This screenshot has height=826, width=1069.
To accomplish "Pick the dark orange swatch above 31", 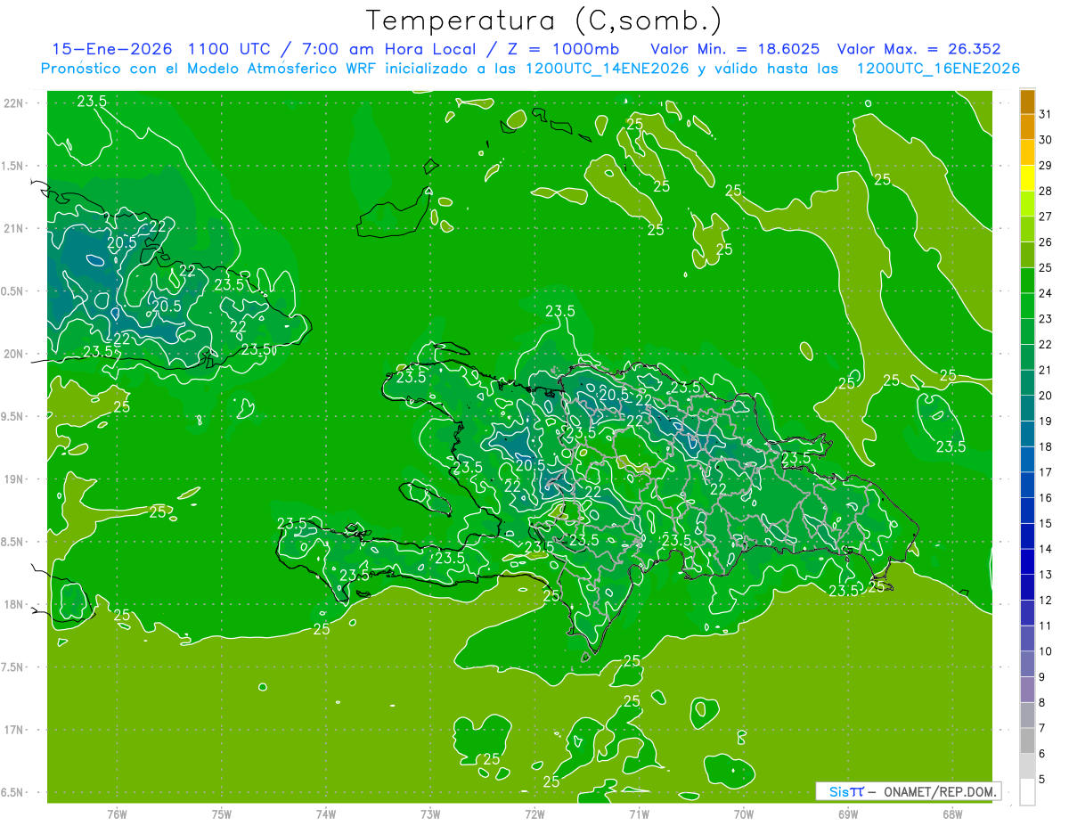I will (1027, 102).
